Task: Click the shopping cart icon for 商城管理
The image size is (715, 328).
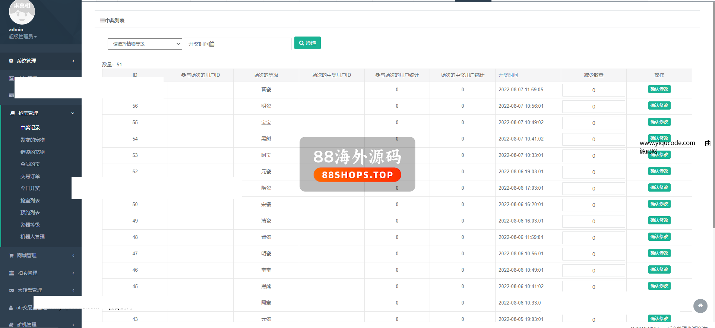Action: (11, 255)
